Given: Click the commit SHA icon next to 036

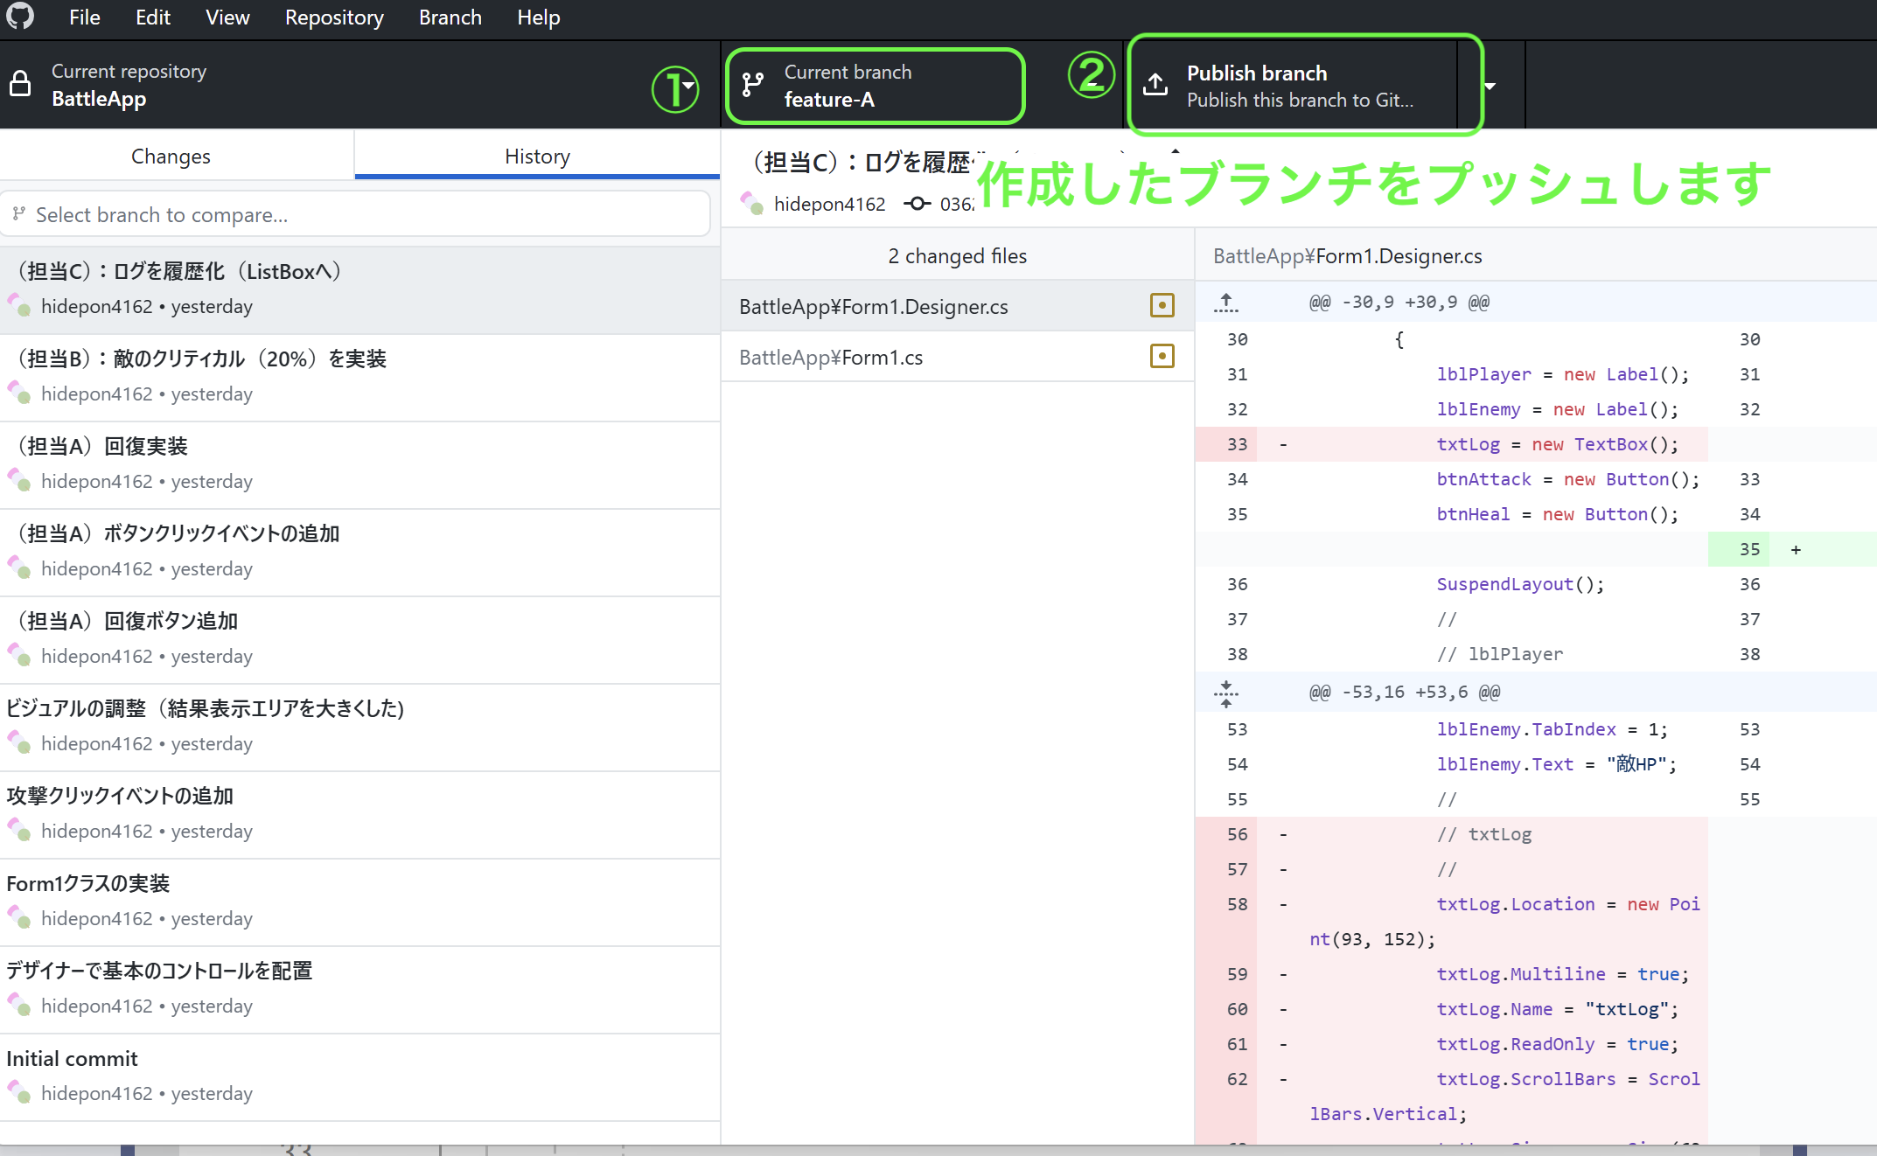Looking at the screenshot, I should click(x=916, y=204).
